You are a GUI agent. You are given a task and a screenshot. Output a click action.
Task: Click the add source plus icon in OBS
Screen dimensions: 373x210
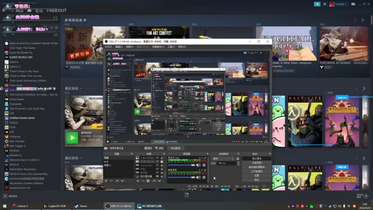coord(138,181)
